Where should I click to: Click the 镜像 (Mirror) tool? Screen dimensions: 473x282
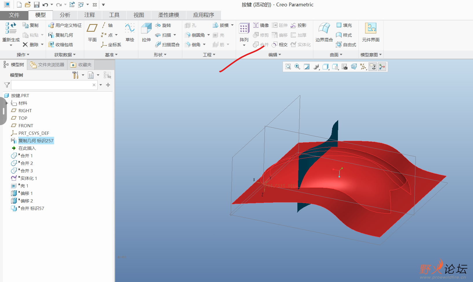click(261, 25)
